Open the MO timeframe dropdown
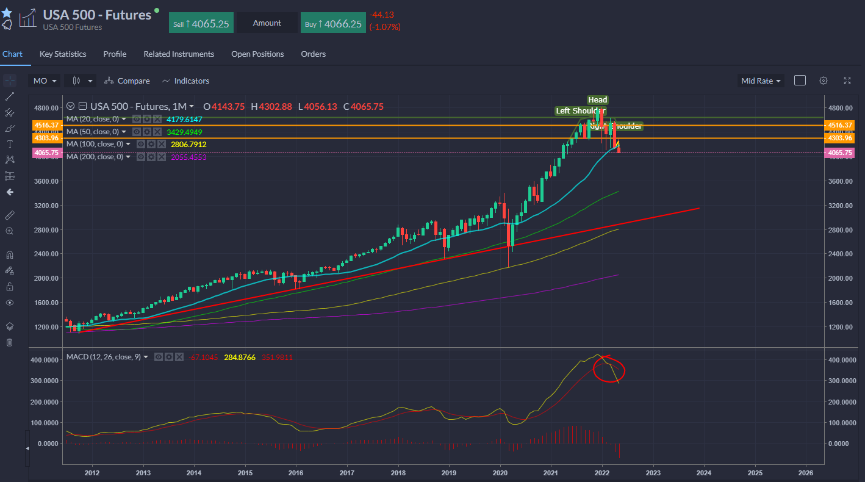Image resolution: width=865 pixels, height=482 pixels. tap(45, 81)
